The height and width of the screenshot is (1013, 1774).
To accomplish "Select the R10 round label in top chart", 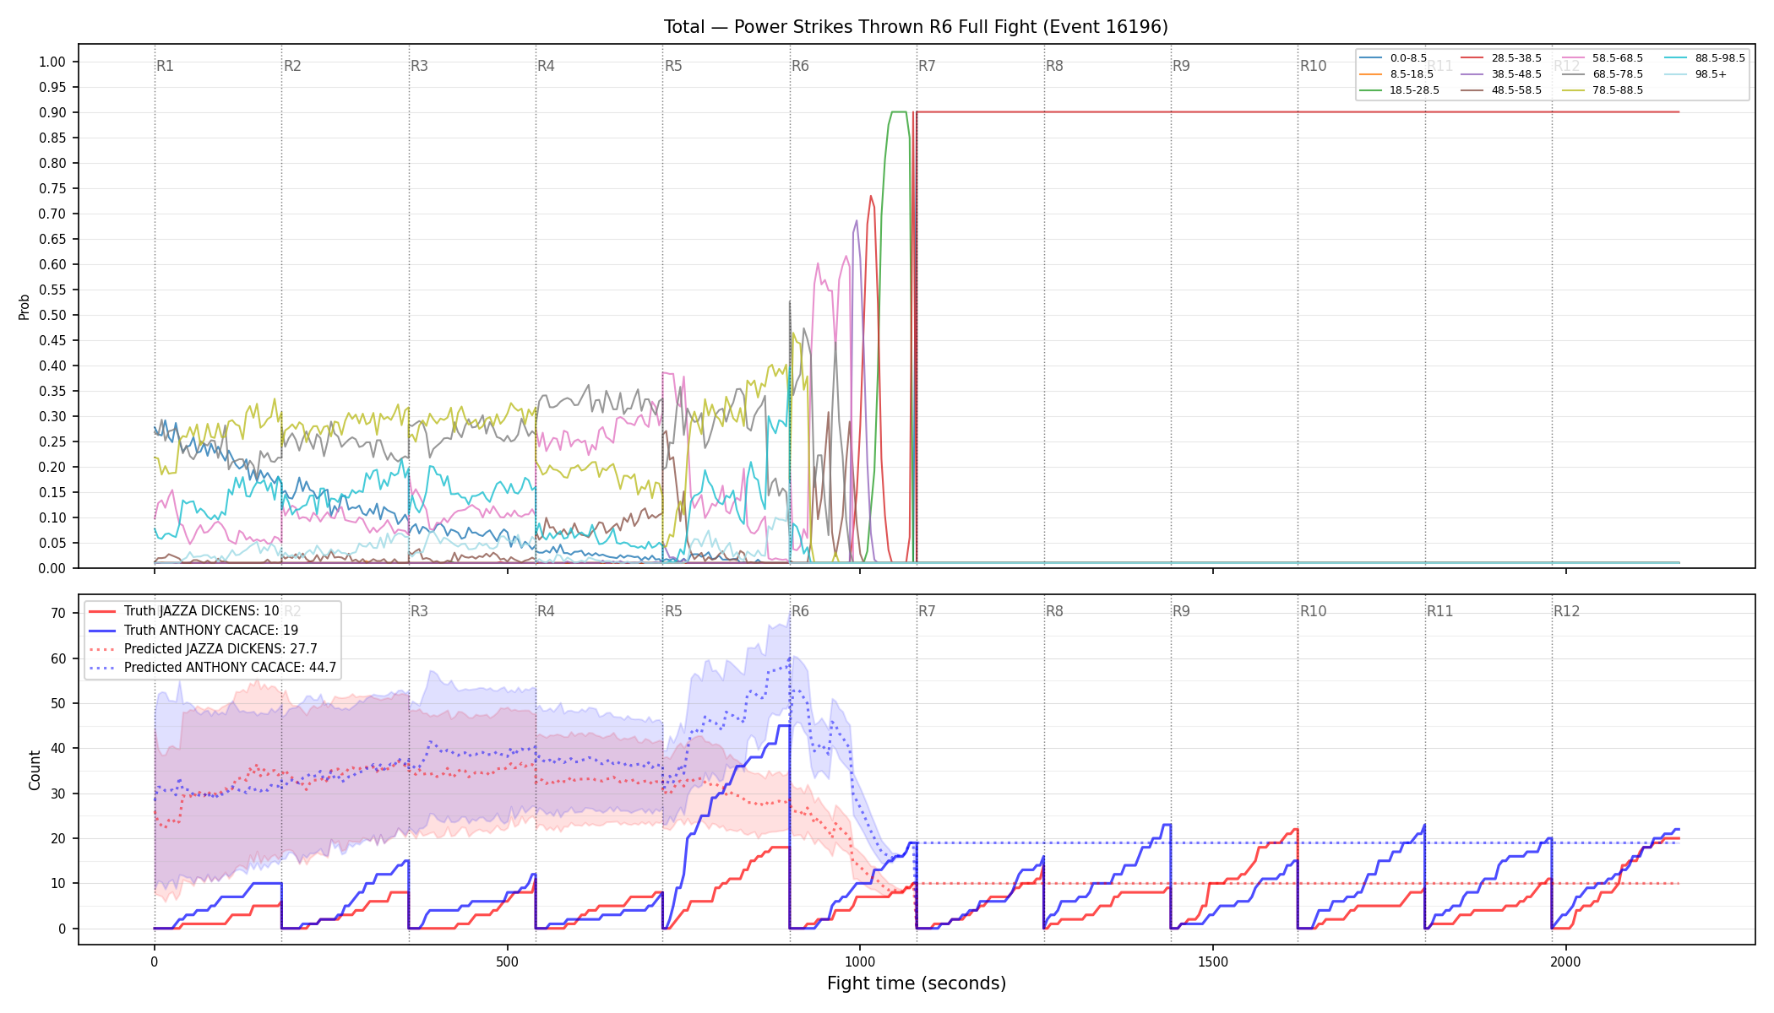I will [x=1313, y=66].
